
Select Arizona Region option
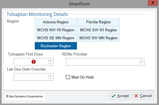tap(56, 22)
